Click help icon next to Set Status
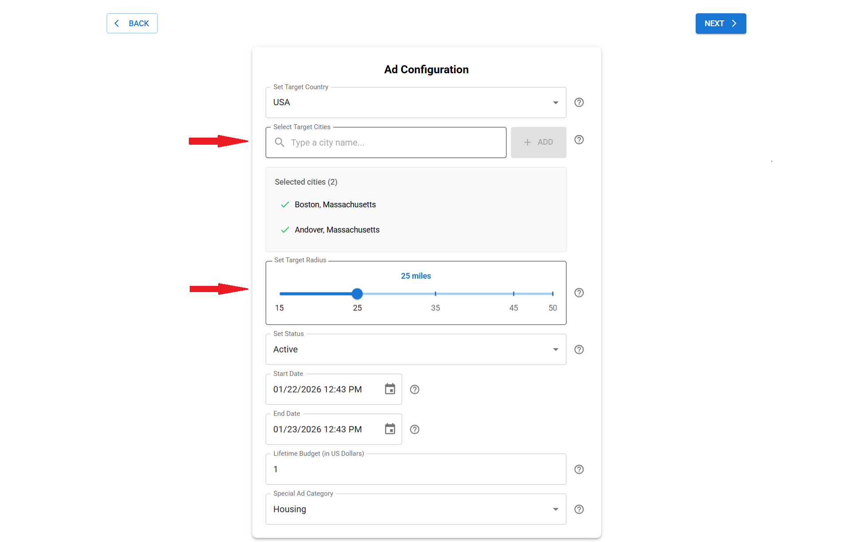Image resolution: width=853 pixels, height=542 pixels. click(579, 350)
